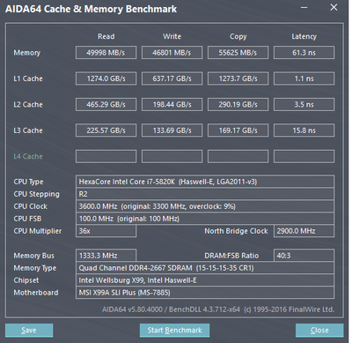352x343 pixels.
Task: Select the CPU Clock 3600.0 MHz field
Action: tap(205, 206)
